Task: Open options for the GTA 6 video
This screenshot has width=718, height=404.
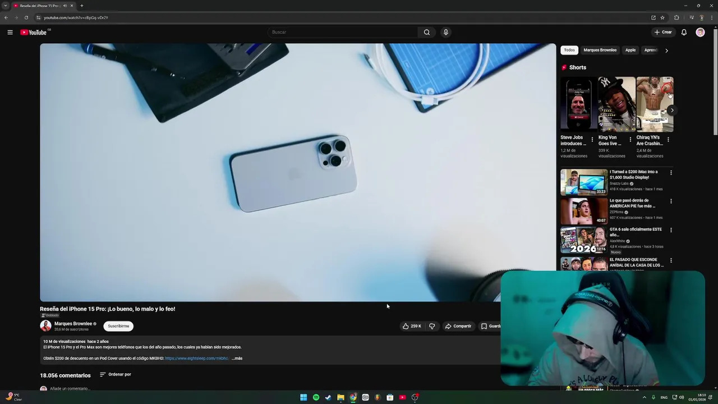Action: 671,230
